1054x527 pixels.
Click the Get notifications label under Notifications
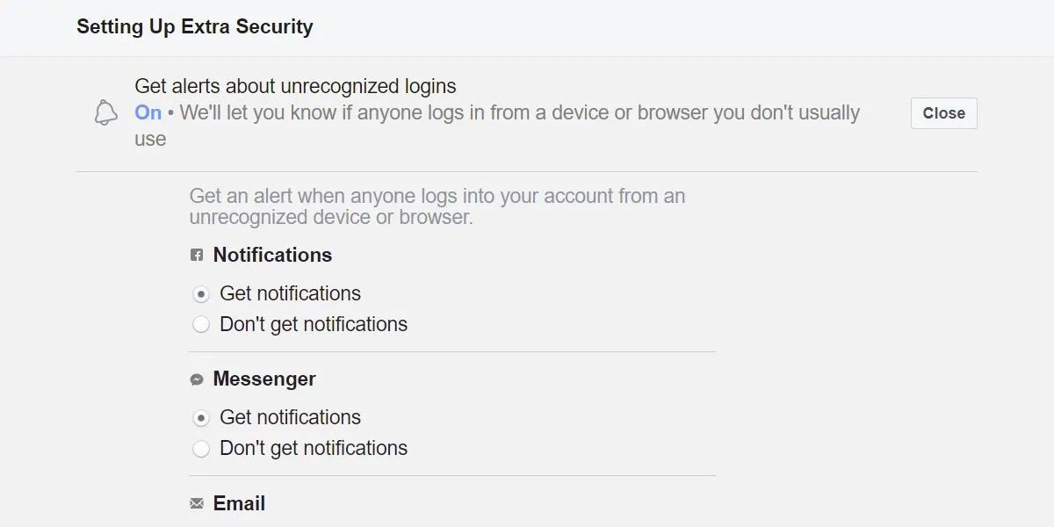(290, 293)
